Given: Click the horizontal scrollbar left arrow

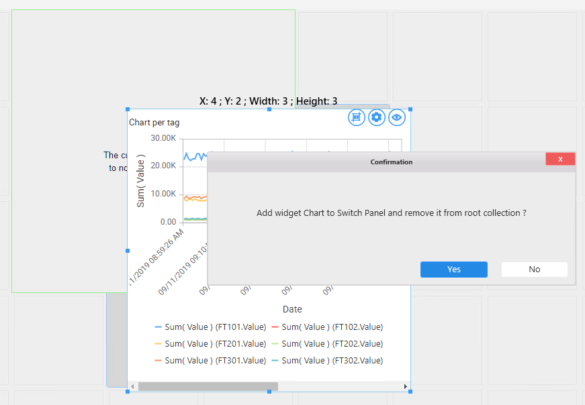Looking at the screenshot, I should (132, 386).
